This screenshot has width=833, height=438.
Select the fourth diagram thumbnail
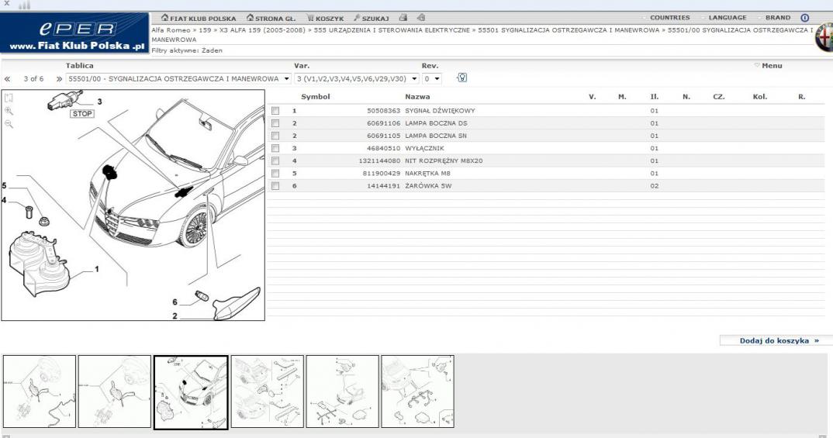pos(267,391)
